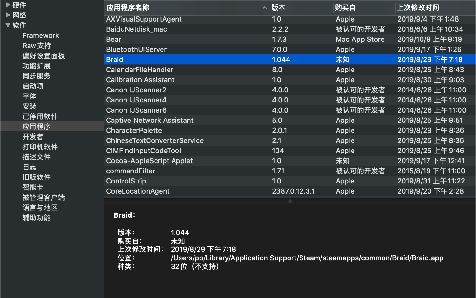This screenshot has width=476, height=298.
Task: Select the CharacterPalette row
Action: point(290,130)
